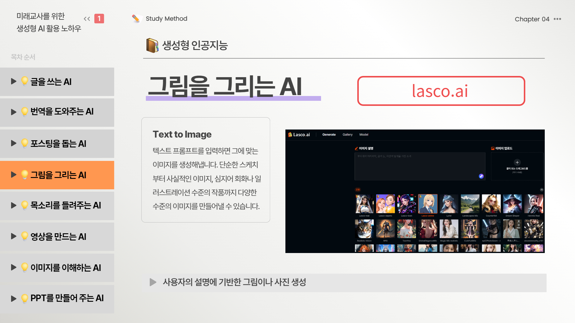
Task: Expand the 그림을 그리는 AI arrow
Action: pos(13,175)
